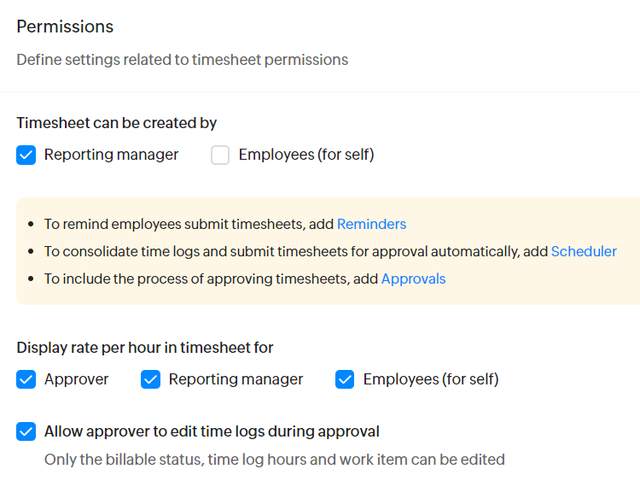The height and width of the screenshot is (481, 640).
Task: Open the Reminders link
Action: coord(371,224)
